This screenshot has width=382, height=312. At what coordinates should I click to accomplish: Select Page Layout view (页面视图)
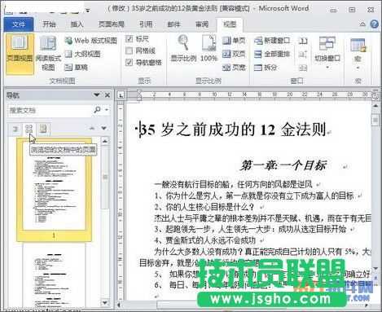[x=20, y=54]
